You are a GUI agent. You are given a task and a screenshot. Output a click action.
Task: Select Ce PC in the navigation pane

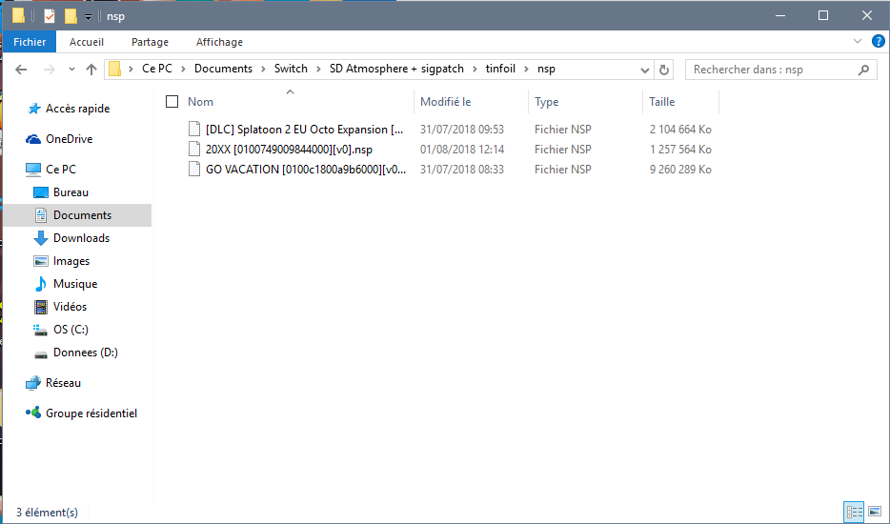(61, 170)
